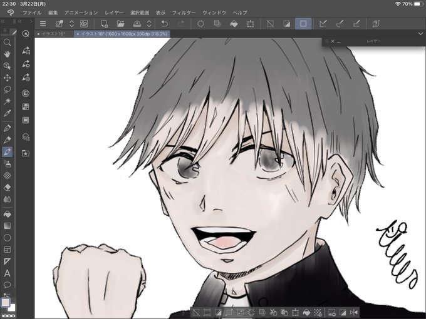
Task: Open canvas tab list chevron
Action: pyautogui.click(x=420, y=34)
